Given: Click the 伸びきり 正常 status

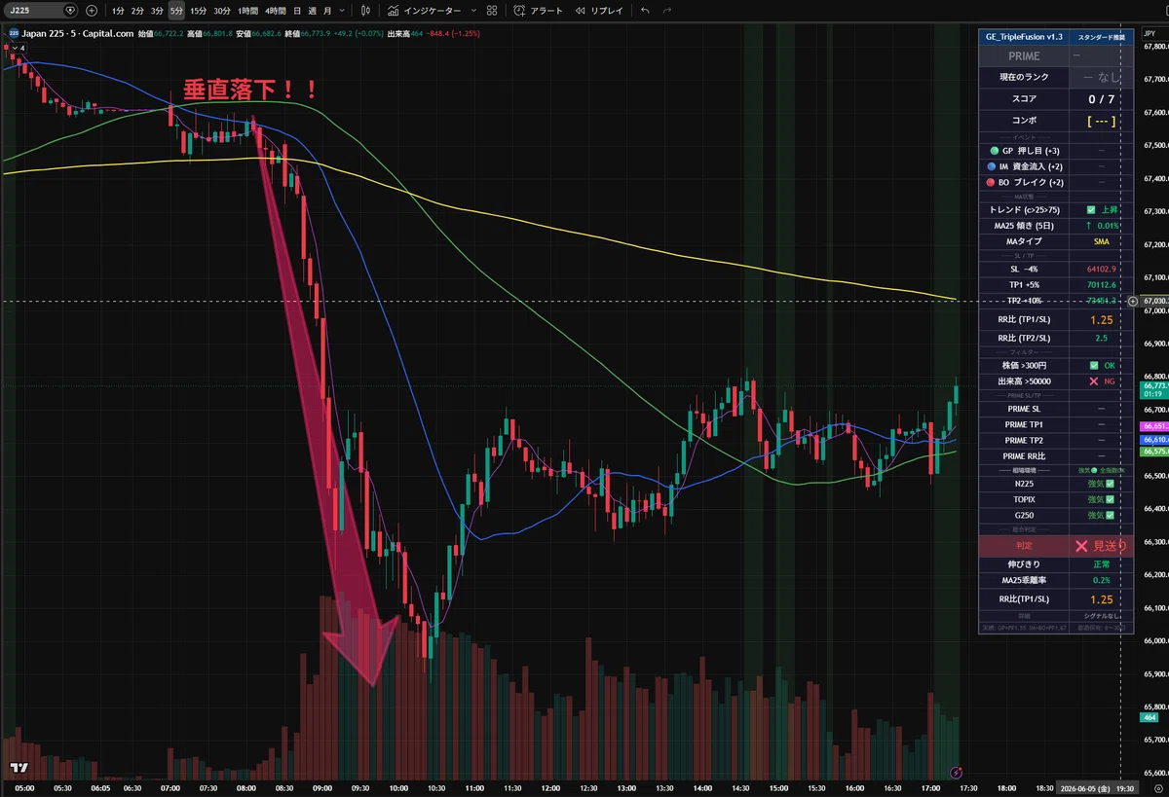Looking at the screenshot, I should pos(1102,564).
